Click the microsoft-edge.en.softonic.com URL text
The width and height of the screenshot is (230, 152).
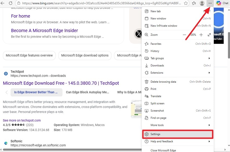point(38,145)
